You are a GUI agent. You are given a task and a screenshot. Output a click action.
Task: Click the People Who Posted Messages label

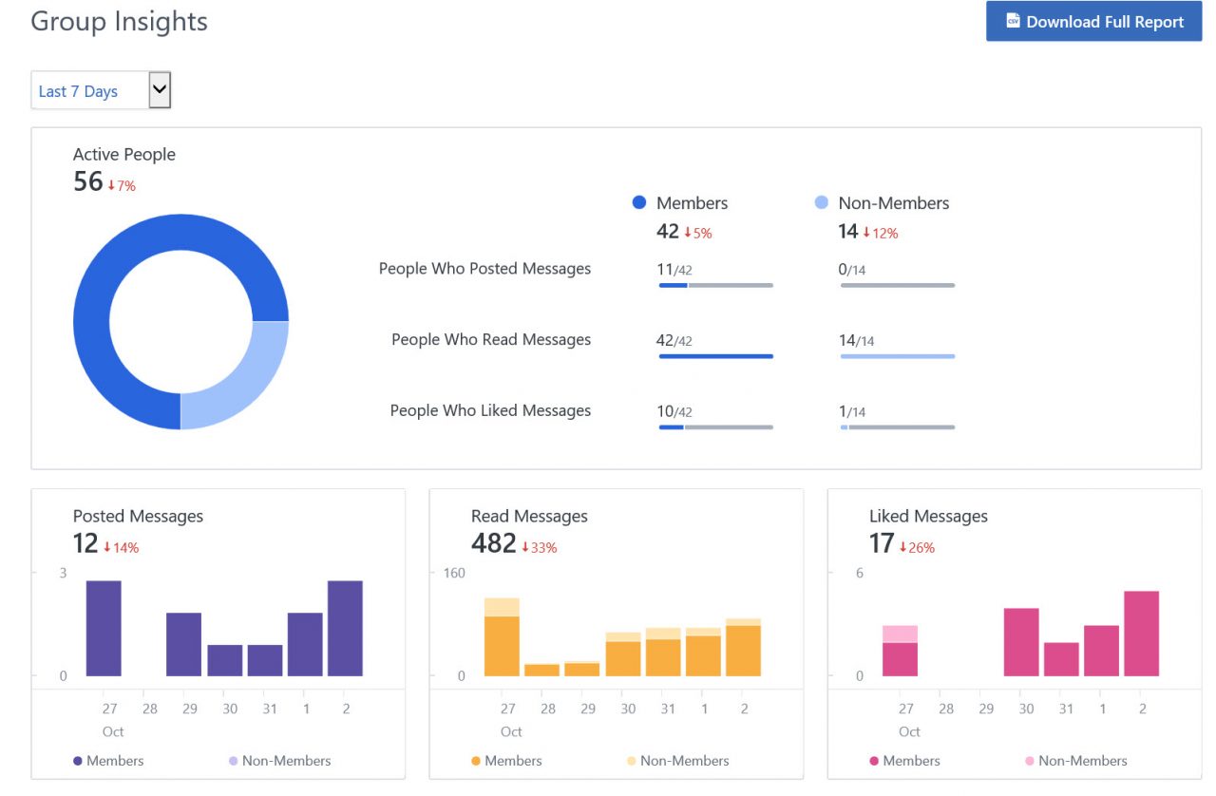pyautogui.click(x=484, y=269)
